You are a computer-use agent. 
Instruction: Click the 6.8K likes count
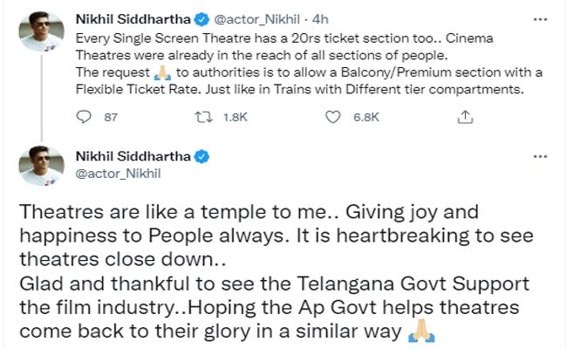(365, 116)
